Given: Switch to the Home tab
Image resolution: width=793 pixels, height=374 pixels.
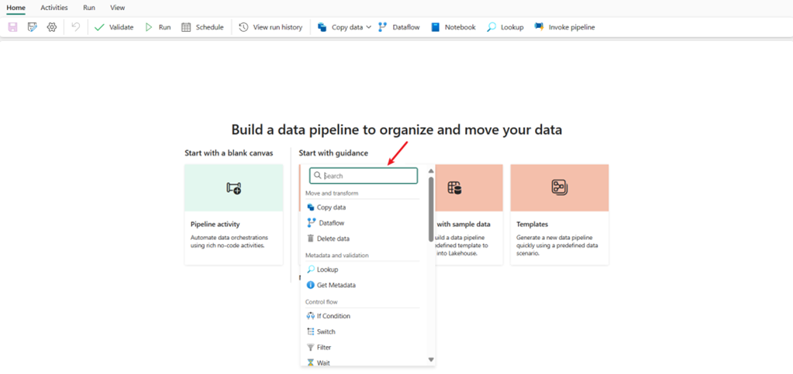Looking at the screenshot, I should click(16, 8).
